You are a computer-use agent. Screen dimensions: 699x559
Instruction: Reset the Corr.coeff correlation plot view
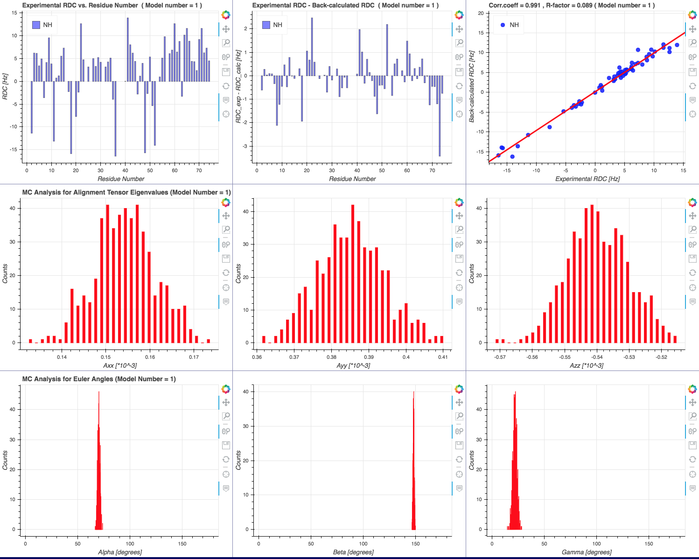point(692,86)
